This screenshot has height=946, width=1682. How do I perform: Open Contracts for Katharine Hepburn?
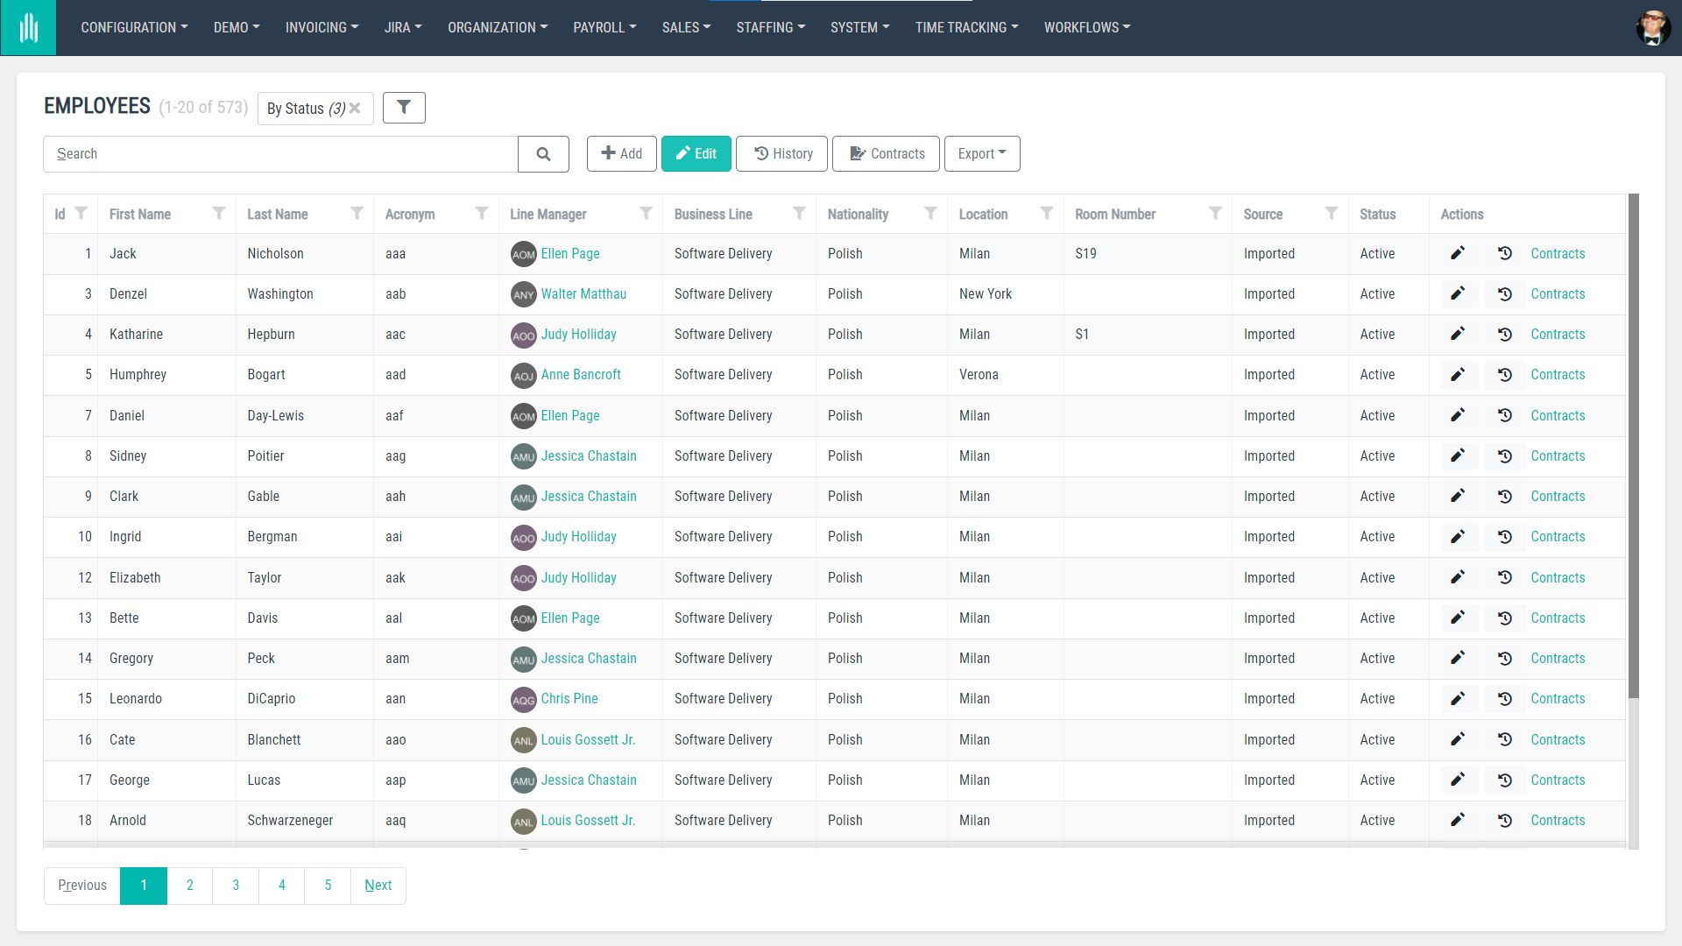(1557, 334)
